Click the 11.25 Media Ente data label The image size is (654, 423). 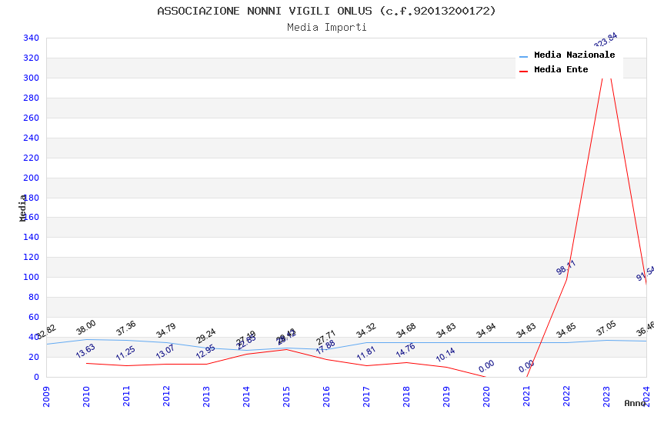click(125, 354)
